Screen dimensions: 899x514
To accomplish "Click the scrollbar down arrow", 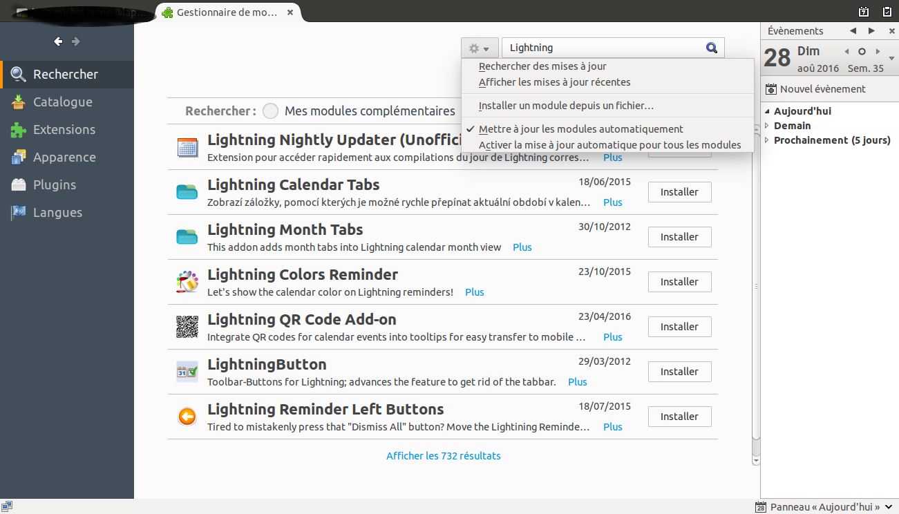I will pos(755,460).
